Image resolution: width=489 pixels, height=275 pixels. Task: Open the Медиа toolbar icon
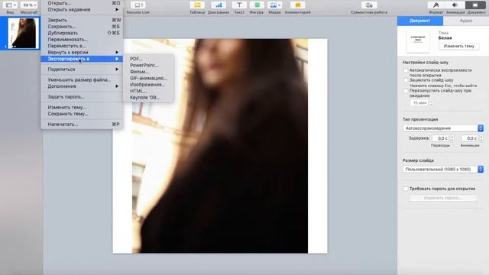pyautogui.click(x=274, y=5)
